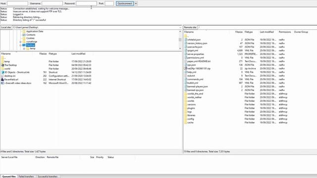Image resolution: width=317 pixels, height=178 pixels.
Task: Switch to the Queued files tab
Action: tap(9, 177)
